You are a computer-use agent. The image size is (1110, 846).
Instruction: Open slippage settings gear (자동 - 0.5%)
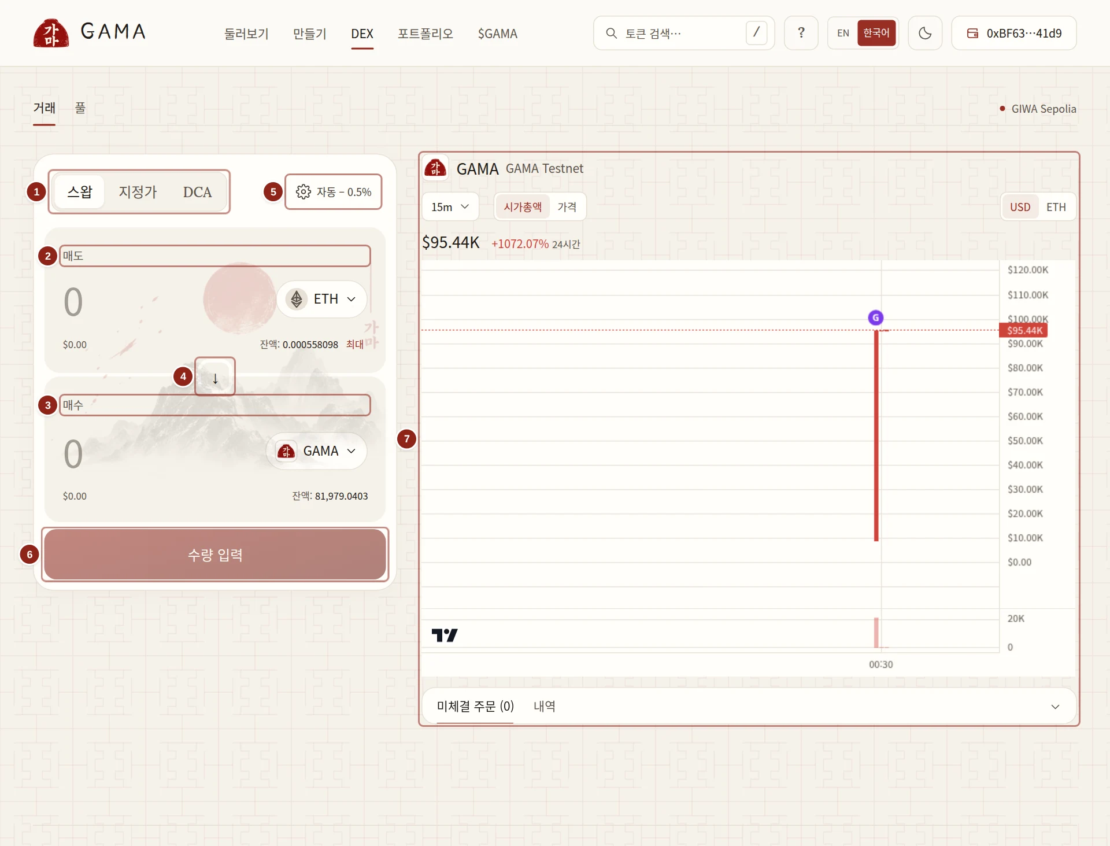(334, 192)
